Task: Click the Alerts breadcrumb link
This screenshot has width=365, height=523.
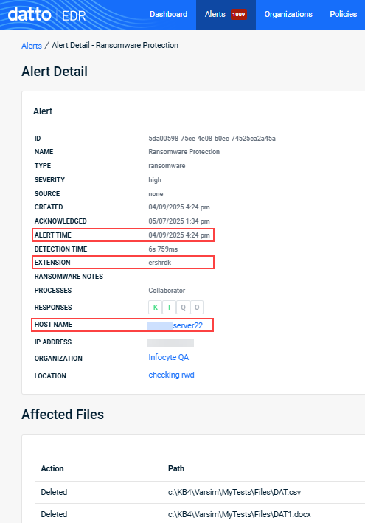Action: [x=32, y=46]
